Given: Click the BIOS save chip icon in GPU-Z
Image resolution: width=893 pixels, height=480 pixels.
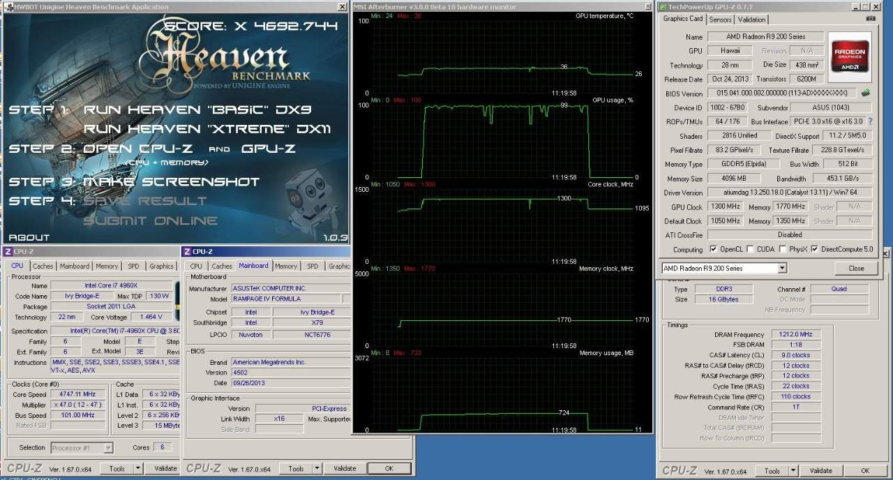Looking at the screenshot, I should (x=865, y=93).
